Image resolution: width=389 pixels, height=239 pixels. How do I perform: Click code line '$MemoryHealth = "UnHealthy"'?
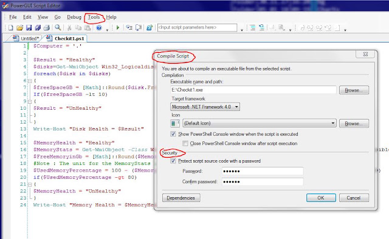coord(77,191)
